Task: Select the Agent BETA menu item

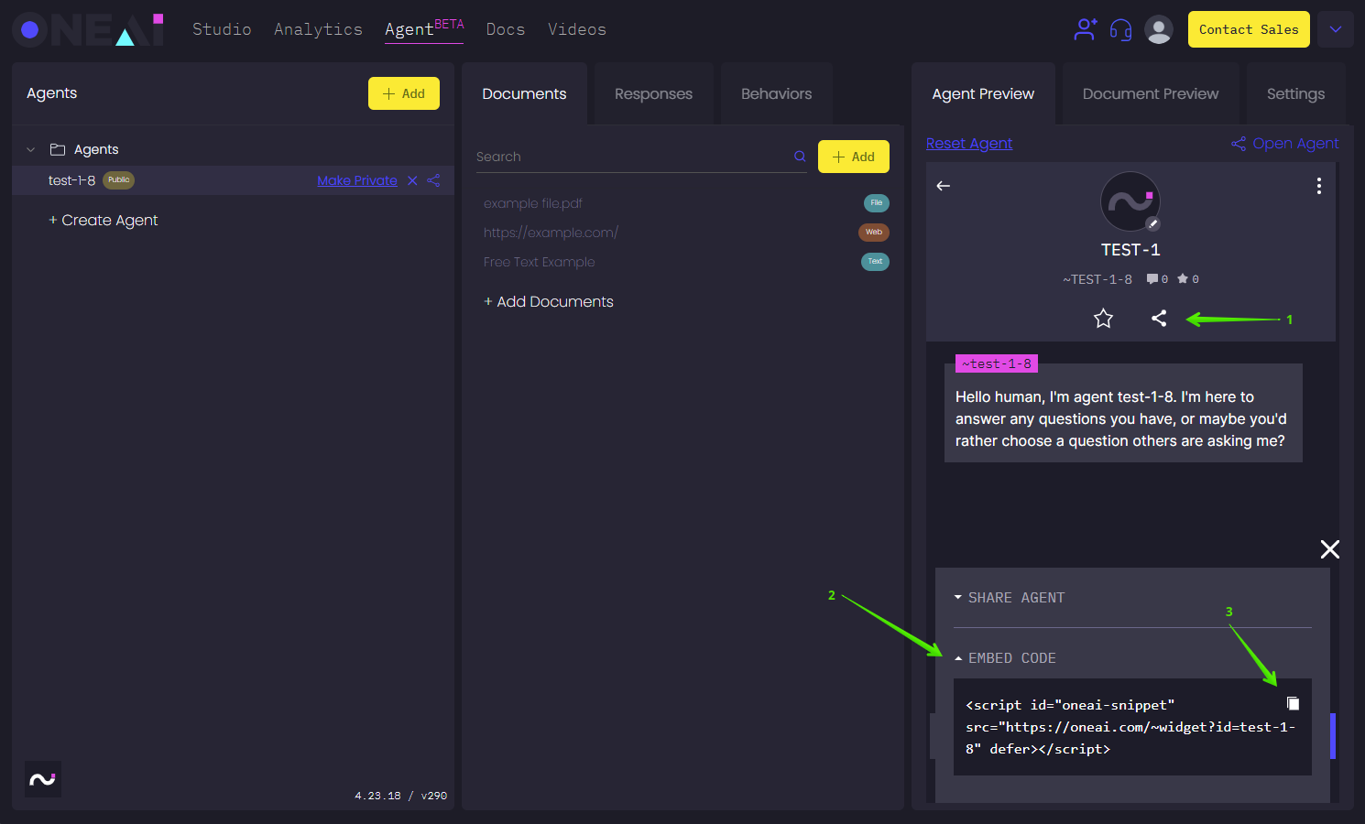Action: pos(424,29)
